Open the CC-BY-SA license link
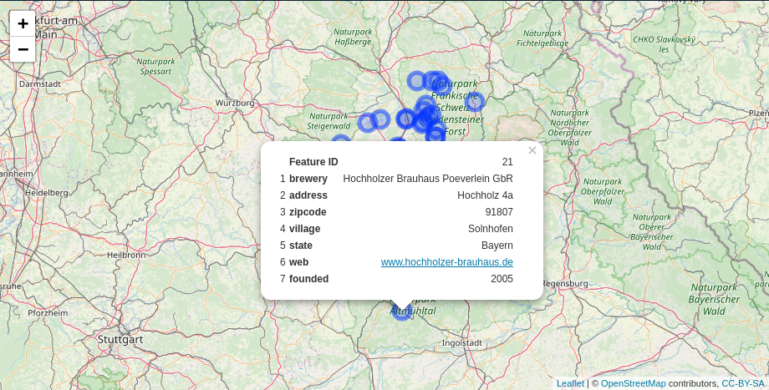 742,383
